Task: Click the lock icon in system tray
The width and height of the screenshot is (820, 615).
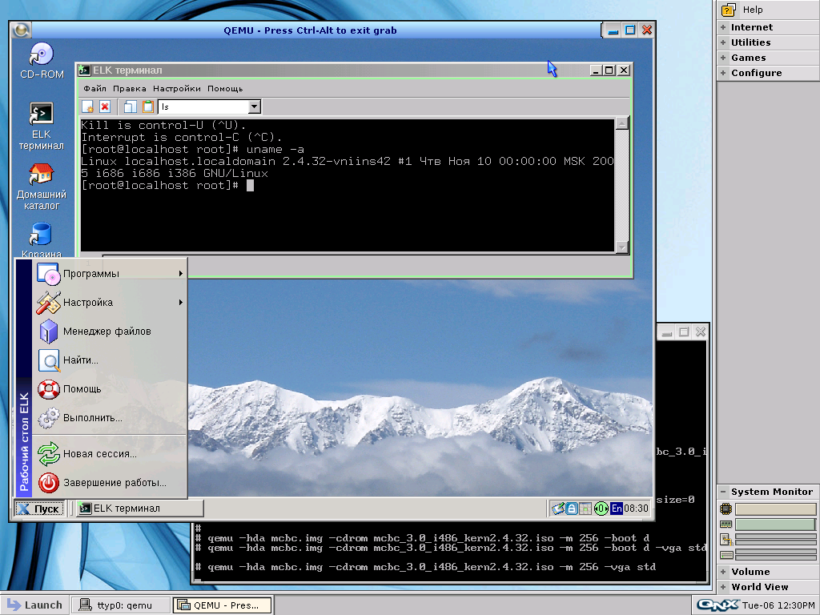Action: 572,508
